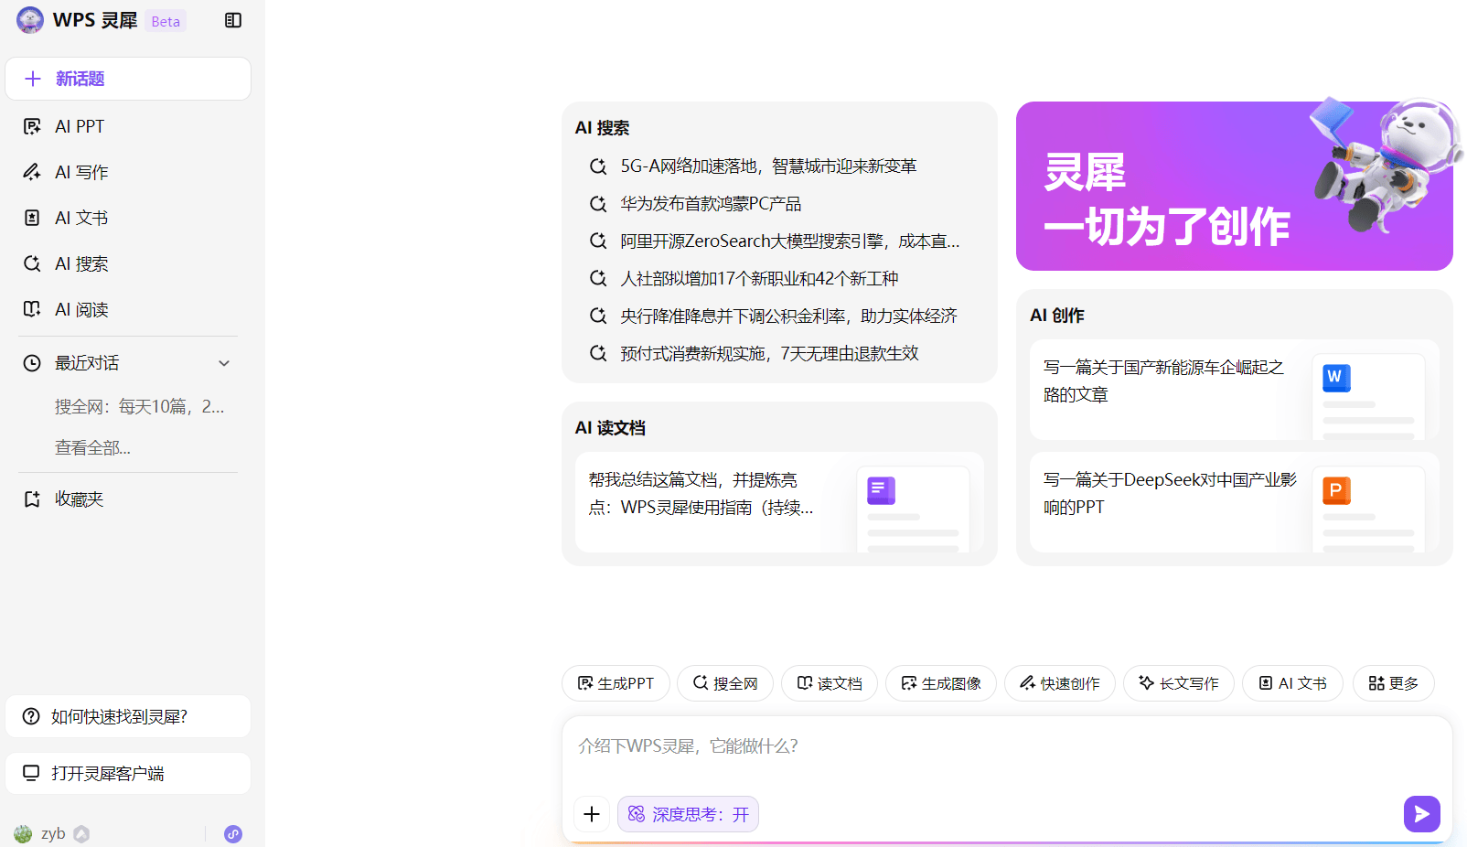Open AI PPT from the sidebar

(80, 126)
